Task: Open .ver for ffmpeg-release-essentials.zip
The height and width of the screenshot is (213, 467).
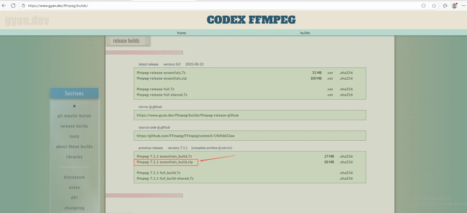Action: [330, 78]
